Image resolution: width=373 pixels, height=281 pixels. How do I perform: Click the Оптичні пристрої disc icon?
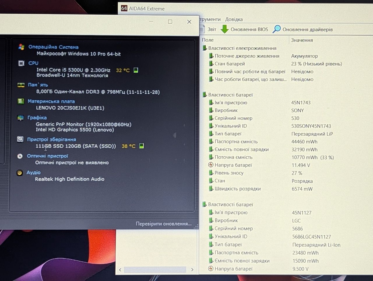pos(20,156)
